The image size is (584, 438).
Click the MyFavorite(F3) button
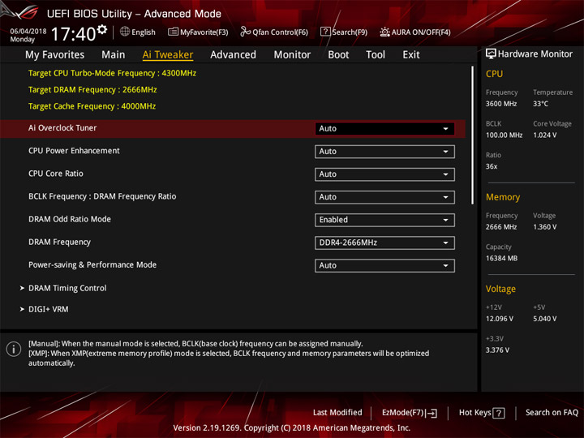198,32
